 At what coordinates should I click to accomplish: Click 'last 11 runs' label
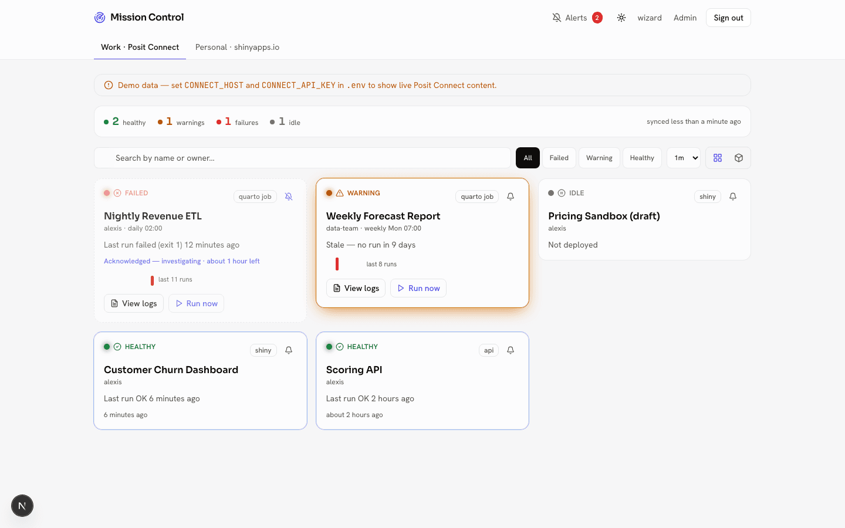(175, 279)
